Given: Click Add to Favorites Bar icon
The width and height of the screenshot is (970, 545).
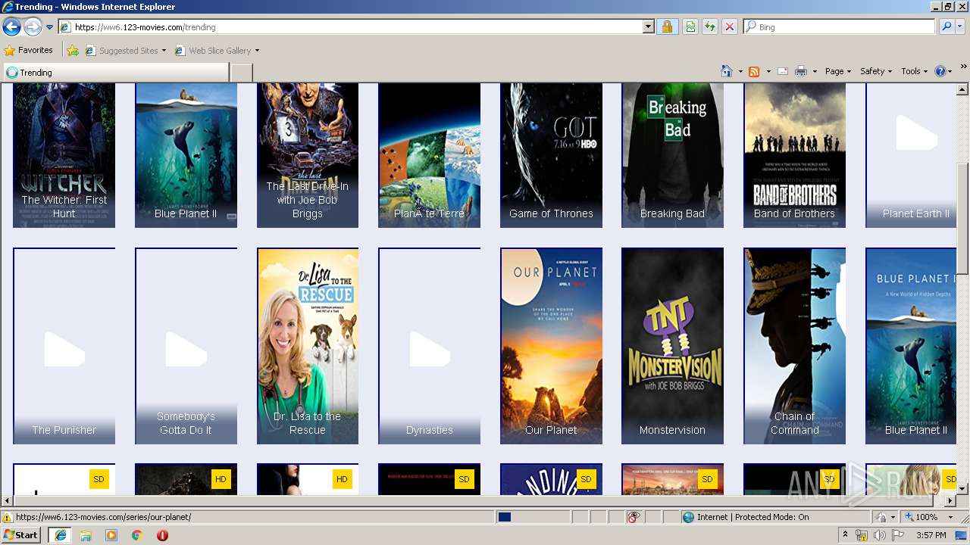Looking at the screenshot, I should click(73, 51).
